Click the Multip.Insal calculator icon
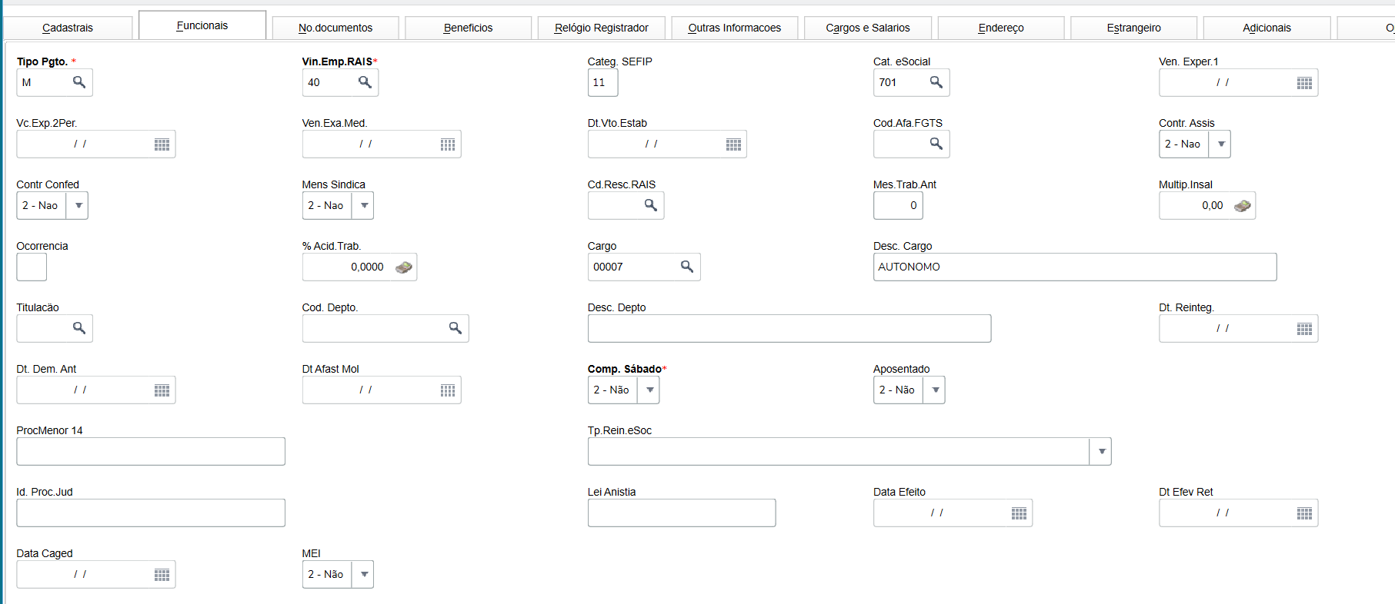 1242,206
